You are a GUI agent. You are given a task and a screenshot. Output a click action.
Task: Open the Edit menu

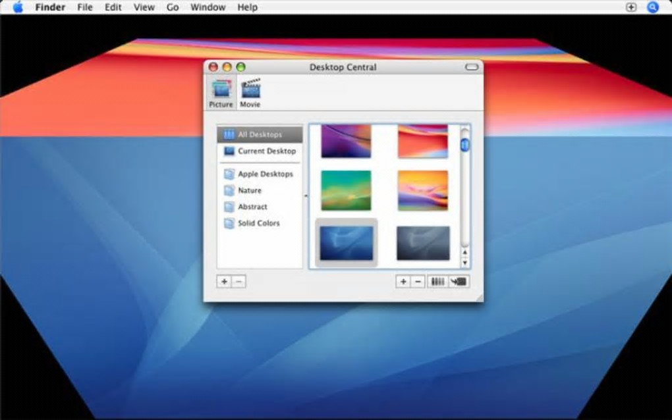coord(113,7)
